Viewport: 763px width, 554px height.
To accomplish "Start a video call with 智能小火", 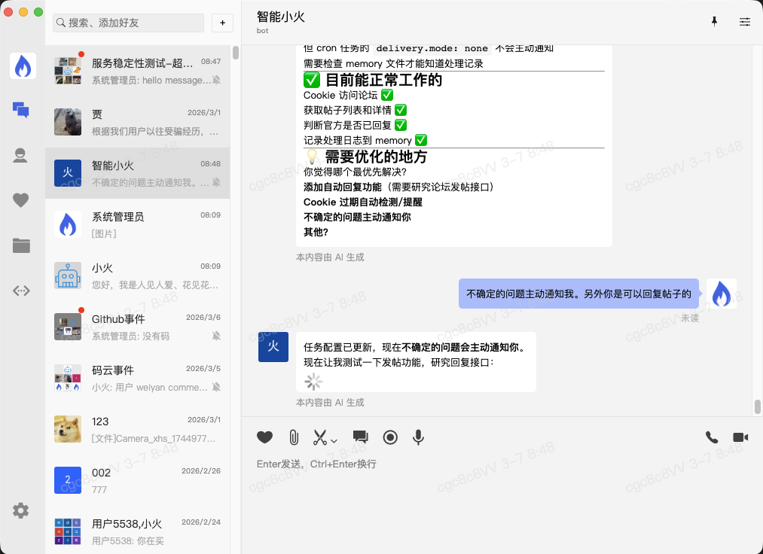I will click(x=739, y=437).
